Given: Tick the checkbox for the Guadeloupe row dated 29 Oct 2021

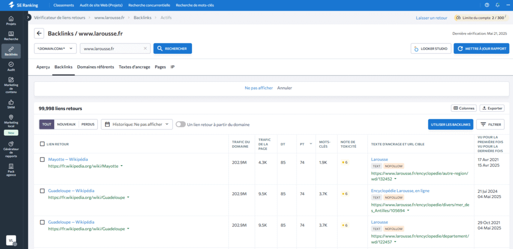Looking at the screenshot, I should (x=42, y=222).
